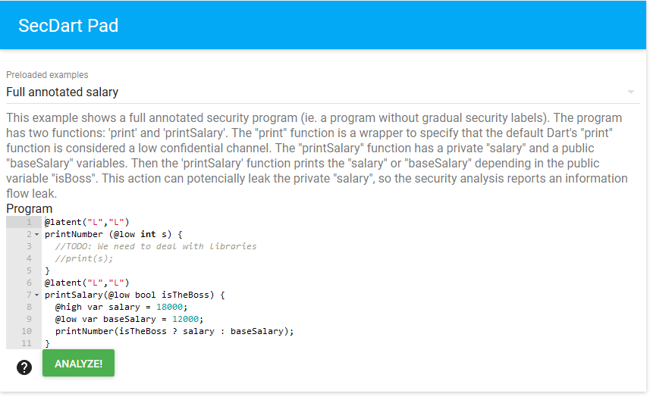Image resolution: width=650 pixels, height=400 pixels.
Task: Click the 'Preloaded examples' label
Action: tap(47, 75)
